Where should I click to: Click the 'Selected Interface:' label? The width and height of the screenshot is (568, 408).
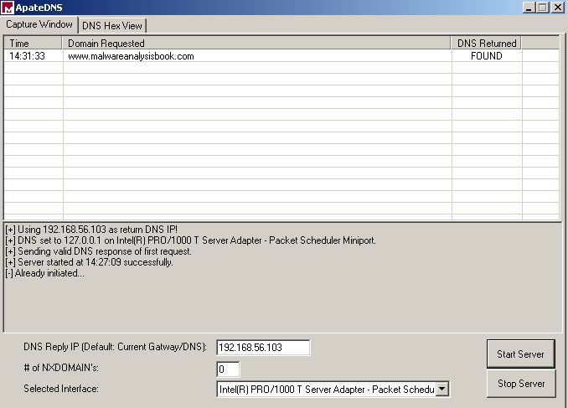coord(61,389)
